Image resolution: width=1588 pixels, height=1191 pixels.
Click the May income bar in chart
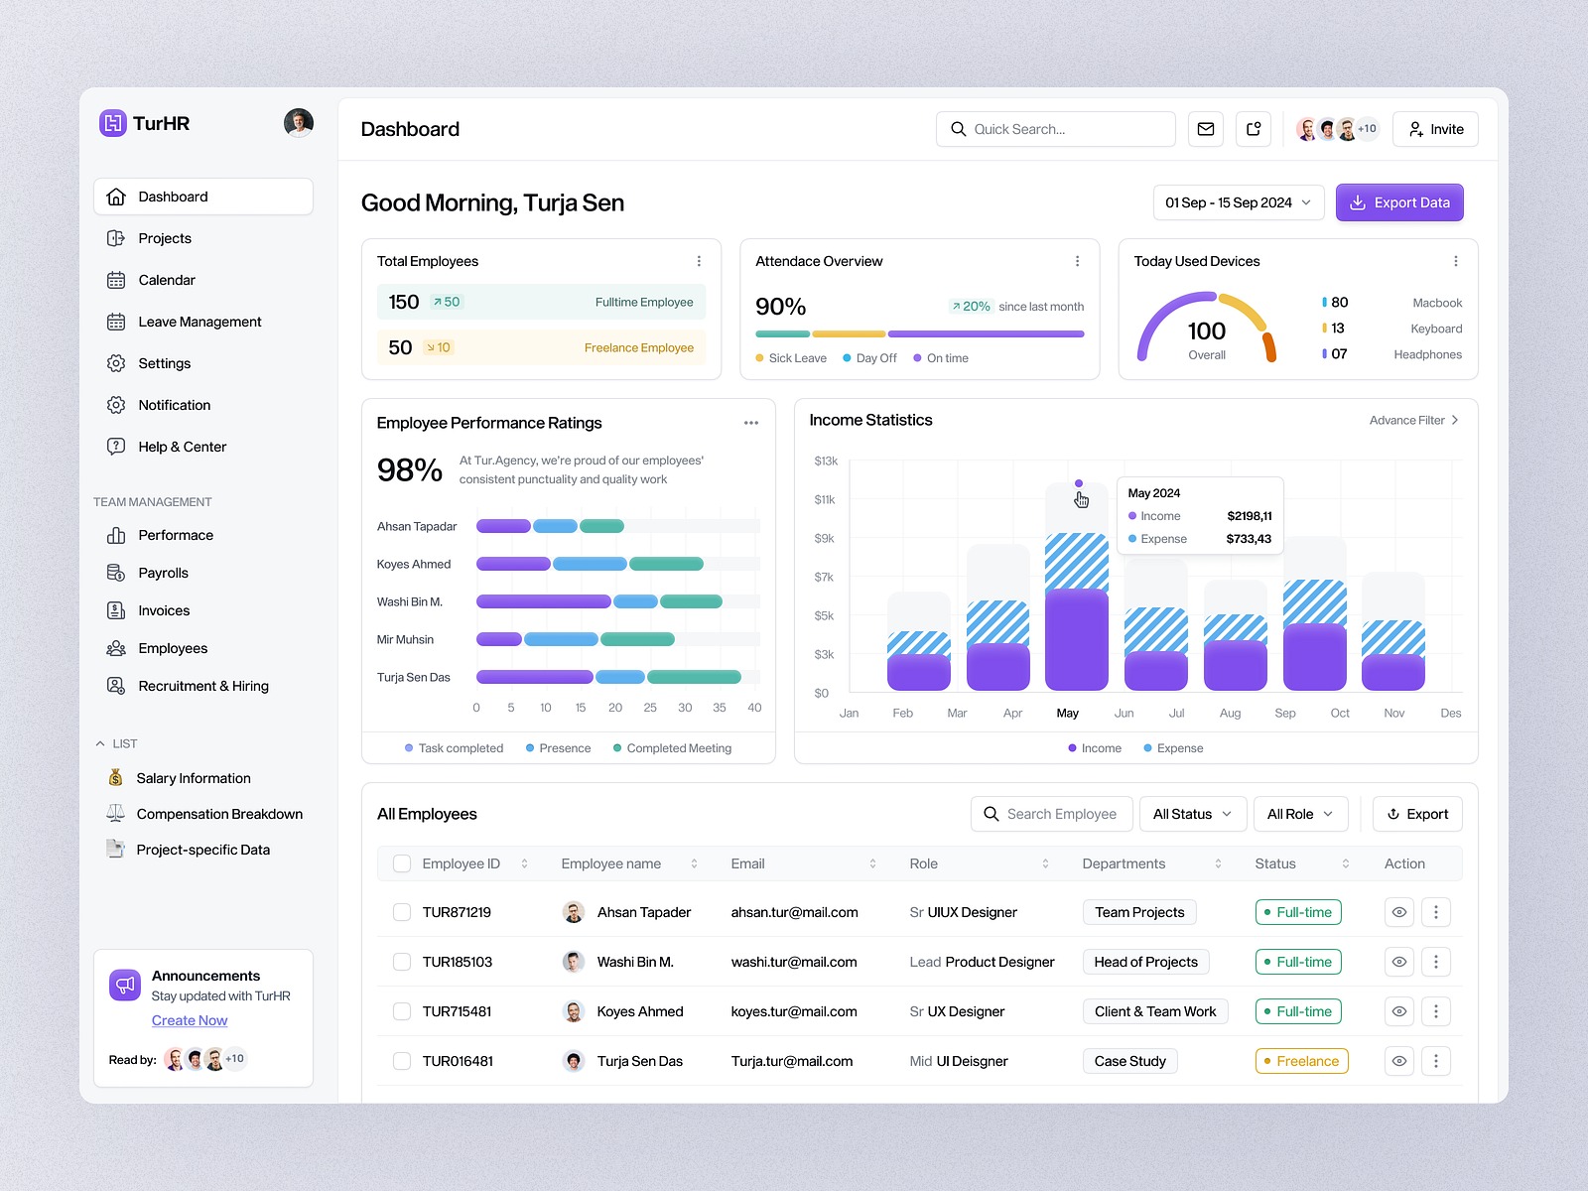point(1076,639)
